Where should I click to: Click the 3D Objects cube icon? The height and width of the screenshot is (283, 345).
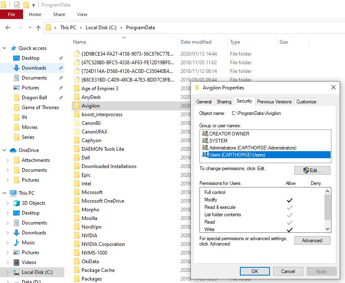(16, 203)
